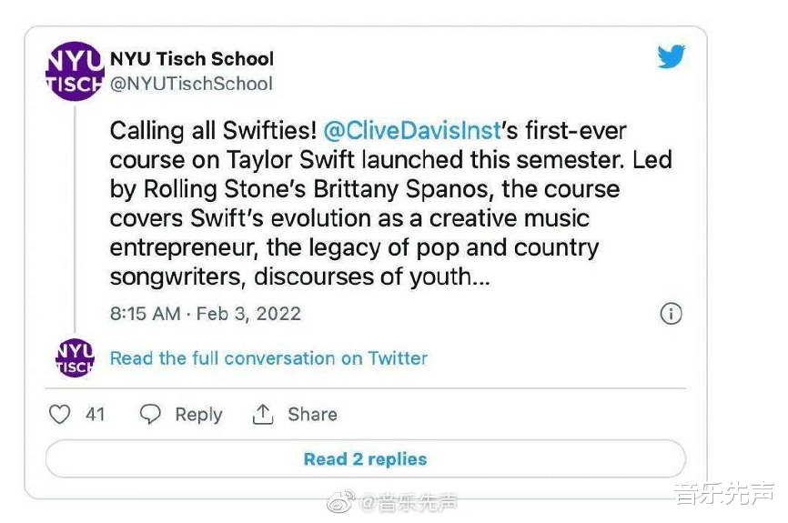Open the Twitter bird logo
788x523 pixels.
[x=672, y=57]
